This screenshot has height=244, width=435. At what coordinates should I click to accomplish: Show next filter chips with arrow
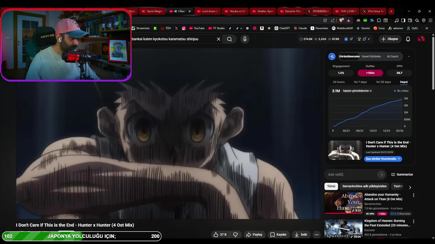410,187
